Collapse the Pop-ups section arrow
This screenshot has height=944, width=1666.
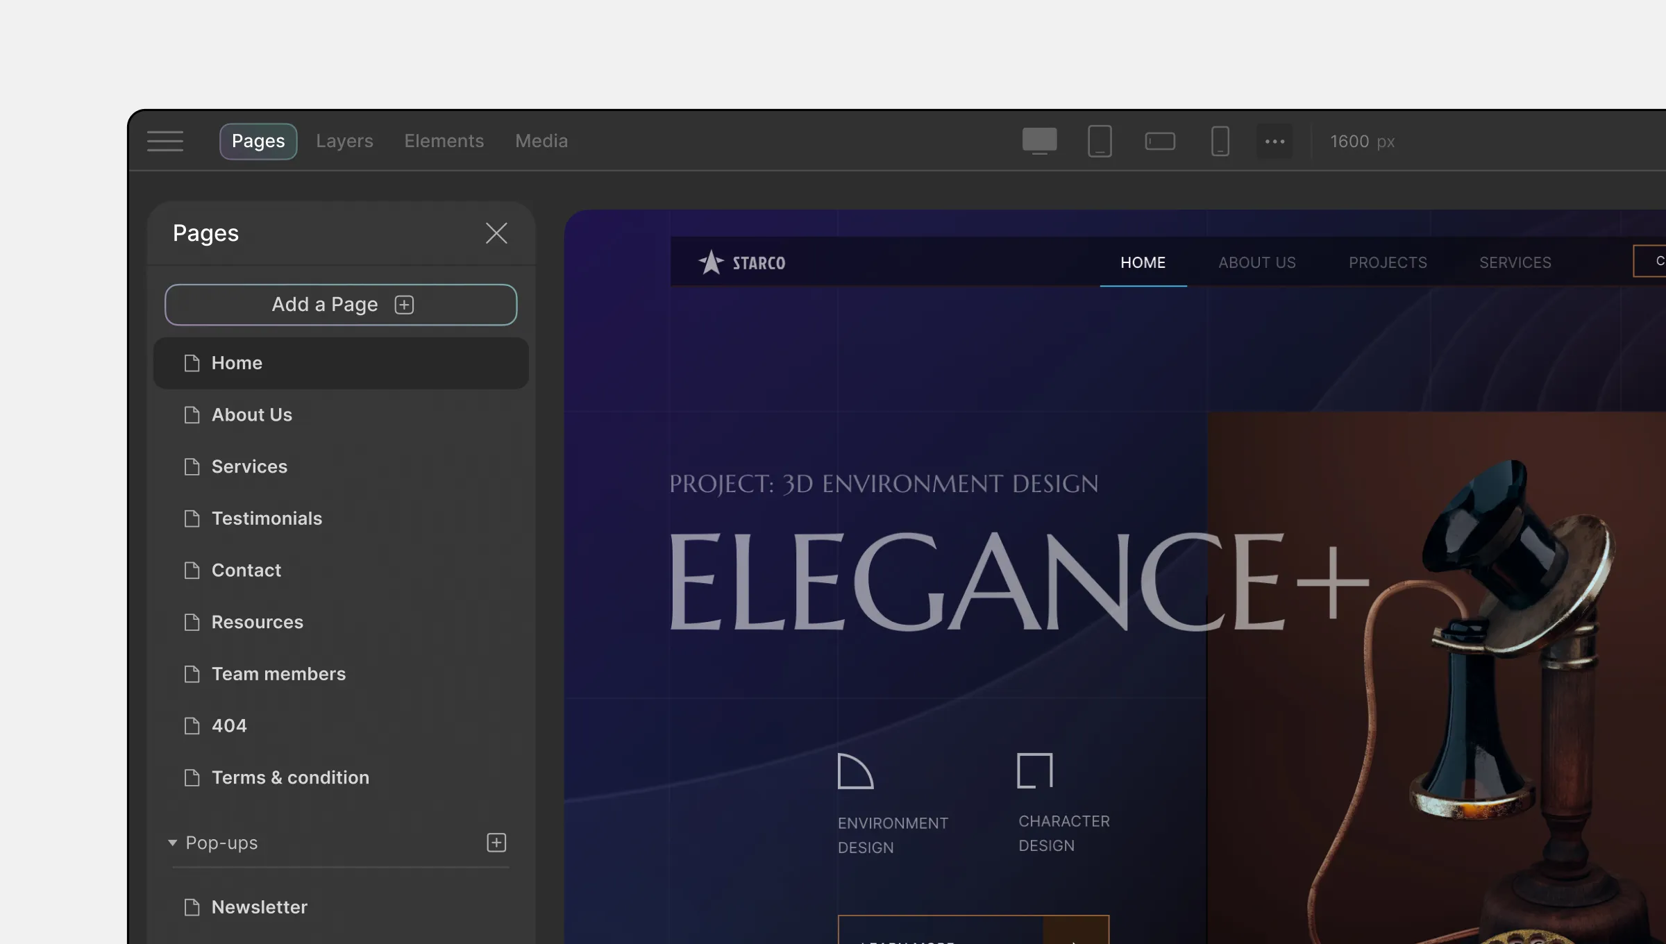tap(172, 843)
